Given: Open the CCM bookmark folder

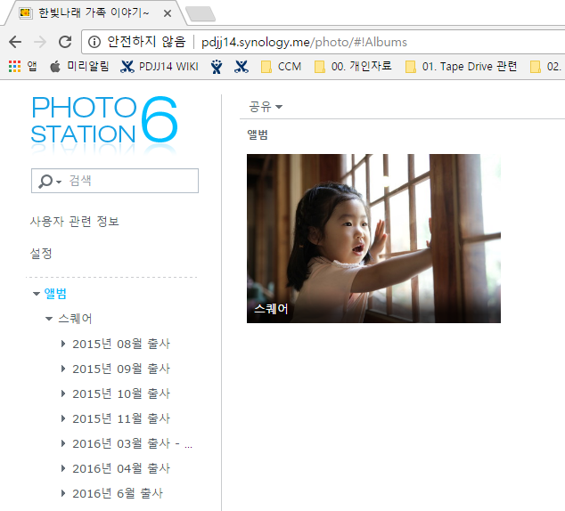Looking at the screenshot, I should coord(281,66).
